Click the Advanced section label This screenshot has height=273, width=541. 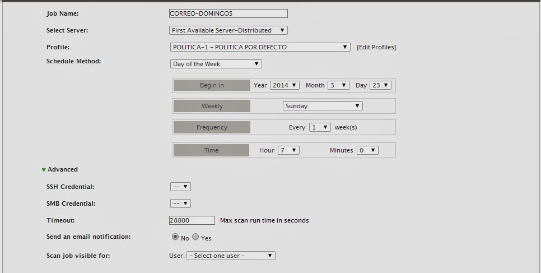click(x=63, y=169)
